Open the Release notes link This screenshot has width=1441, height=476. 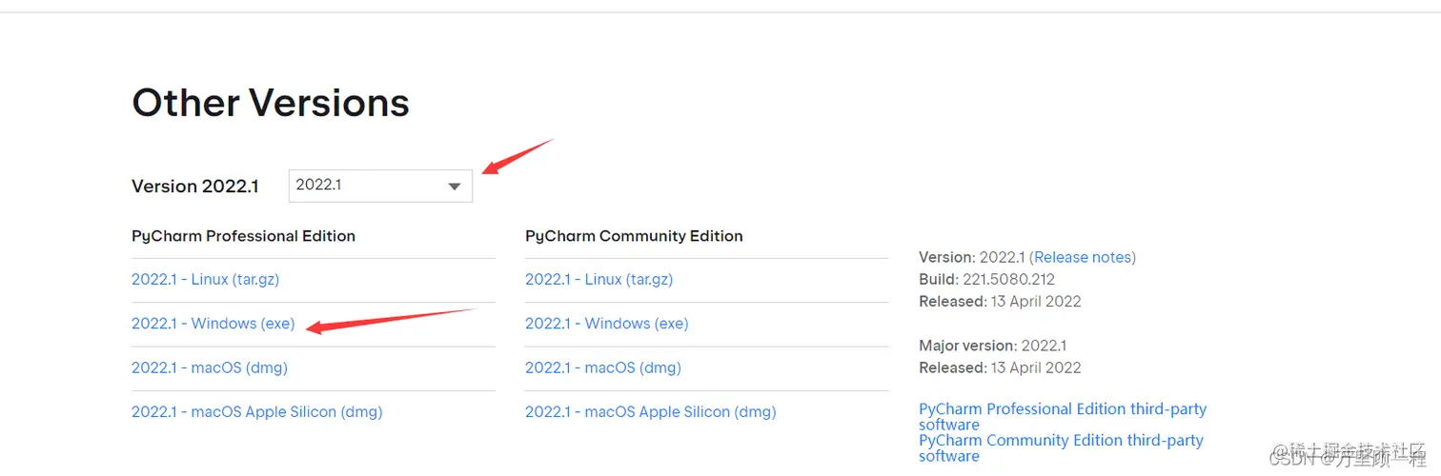[1084, 257]
